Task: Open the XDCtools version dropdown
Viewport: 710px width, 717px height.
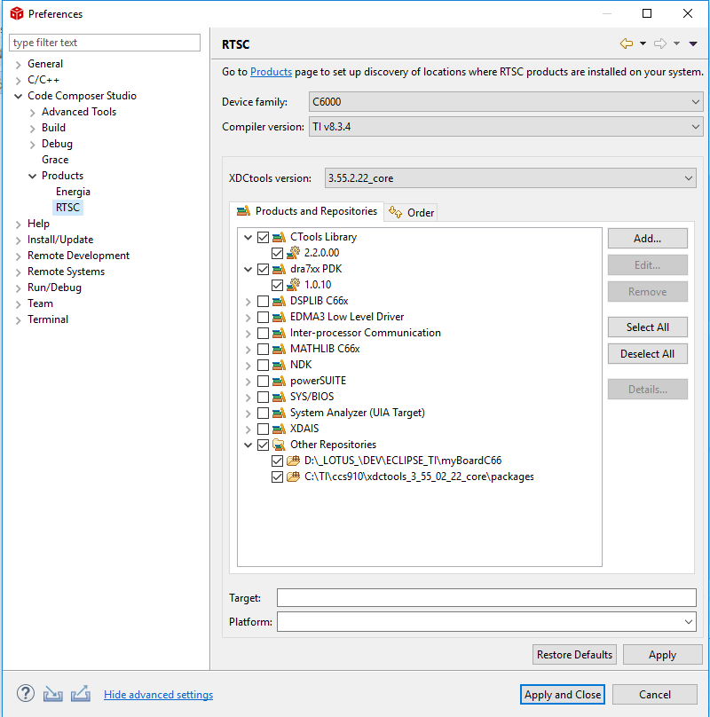Action: pyautogui.click(x=510, y=177)
